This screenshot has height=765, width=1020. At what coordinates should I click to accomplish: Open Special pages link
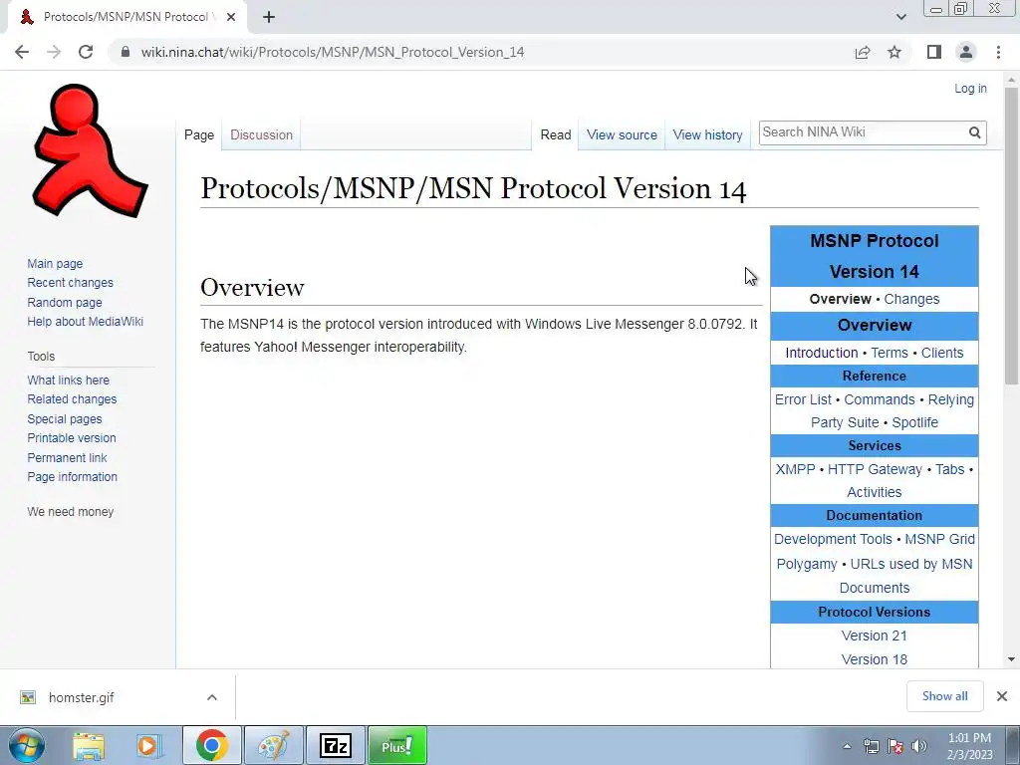65,419
